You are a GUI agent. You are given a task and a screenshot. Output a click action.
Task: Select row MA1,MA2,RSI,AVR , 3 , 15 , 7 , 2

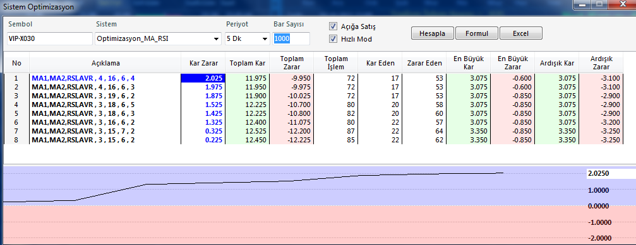click(x=313, y=131)
